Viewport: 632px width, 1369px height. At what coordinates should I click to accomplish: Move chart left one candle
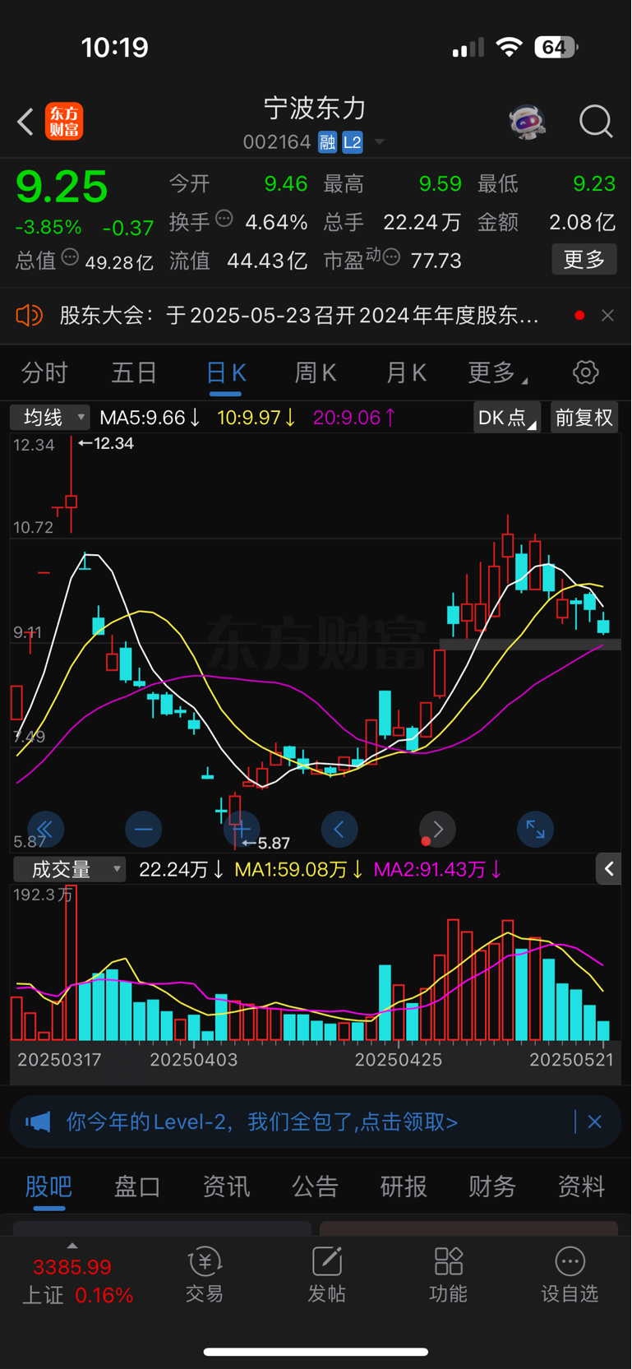(339, 830)
